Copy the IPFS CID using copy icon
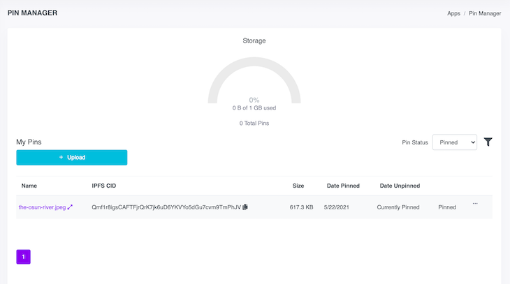This screenshot has height=284, width=510. tap(245, 207)
